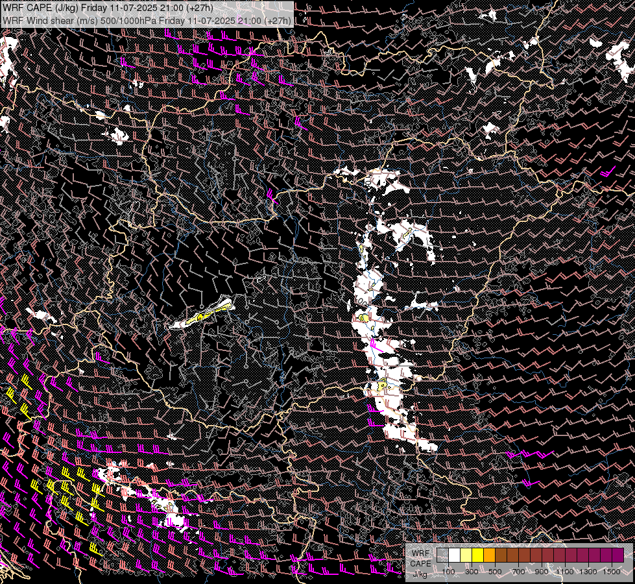Image resolution: width=635 pixels, height=584 pixels.
Task: Select the transparent swatch below 100
Action: coord(442,555)
